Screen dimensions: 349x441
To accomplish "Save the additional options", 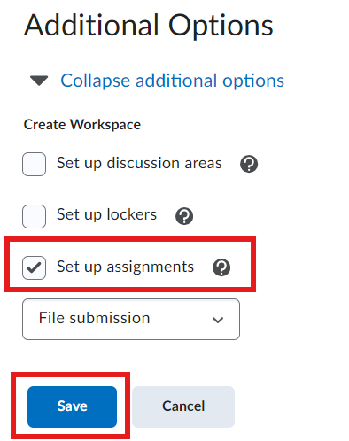I will pos(72,406).
